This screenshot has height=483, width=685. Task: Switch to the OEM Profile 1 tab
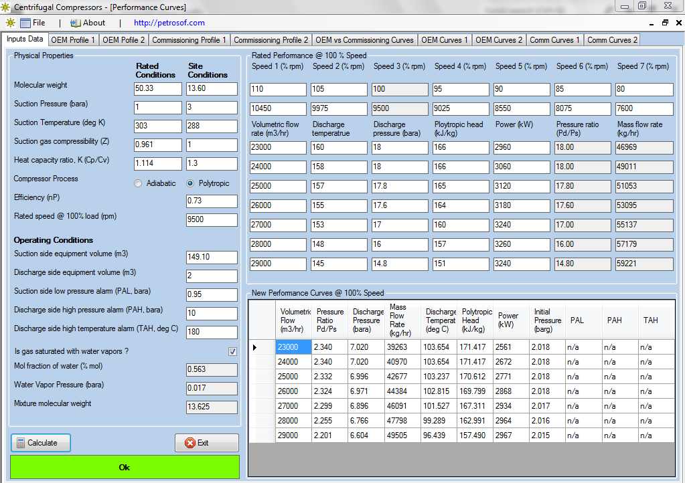pyautogui.click(x=74, y=39)
